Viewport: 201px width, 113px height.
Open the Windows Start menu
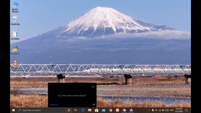(14, 110)
